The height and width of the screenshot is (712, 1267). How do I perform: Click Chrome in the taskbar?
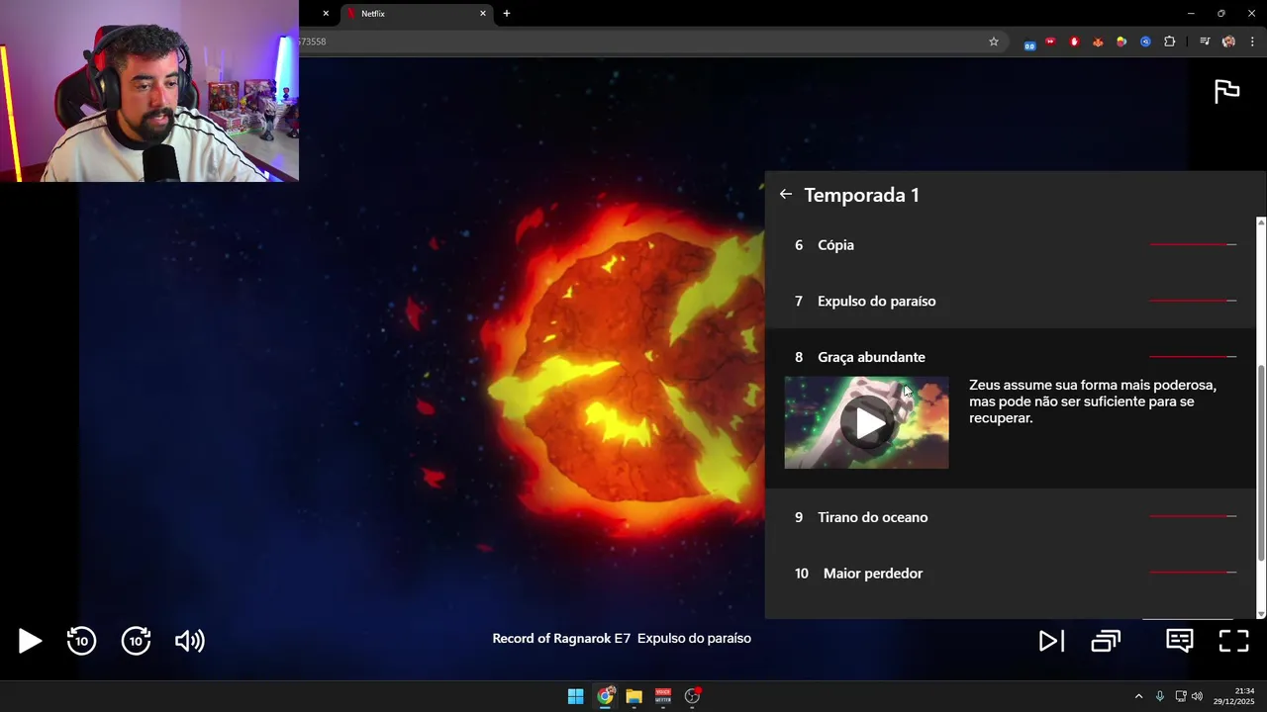pos(605,696)
